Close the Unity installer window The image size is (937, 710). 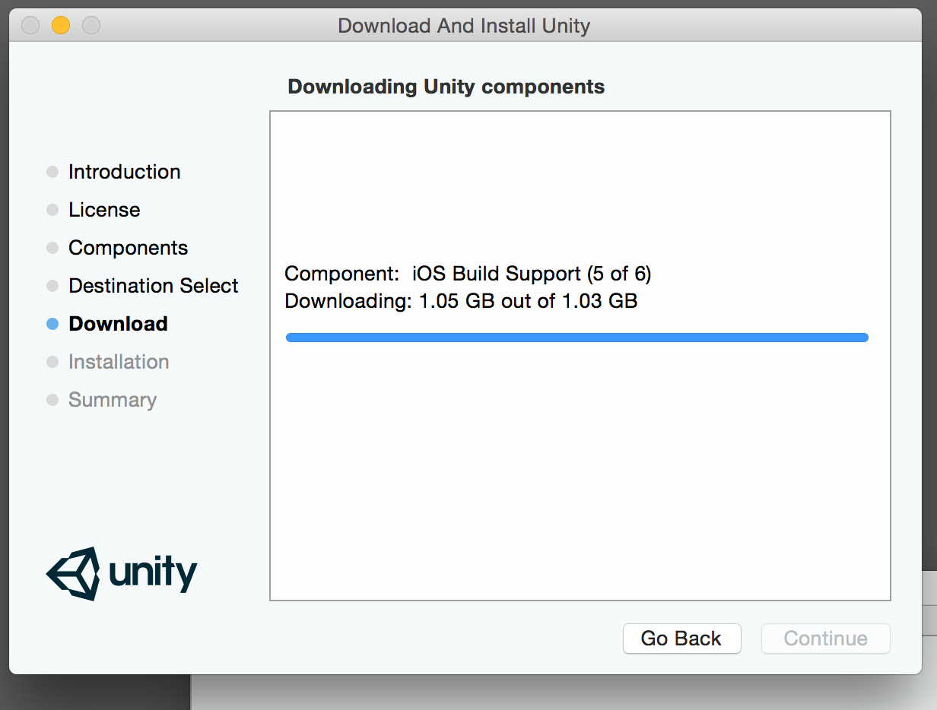(30, 26)
